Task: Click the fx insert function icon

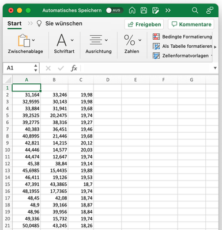Action: tap(74, 68)
